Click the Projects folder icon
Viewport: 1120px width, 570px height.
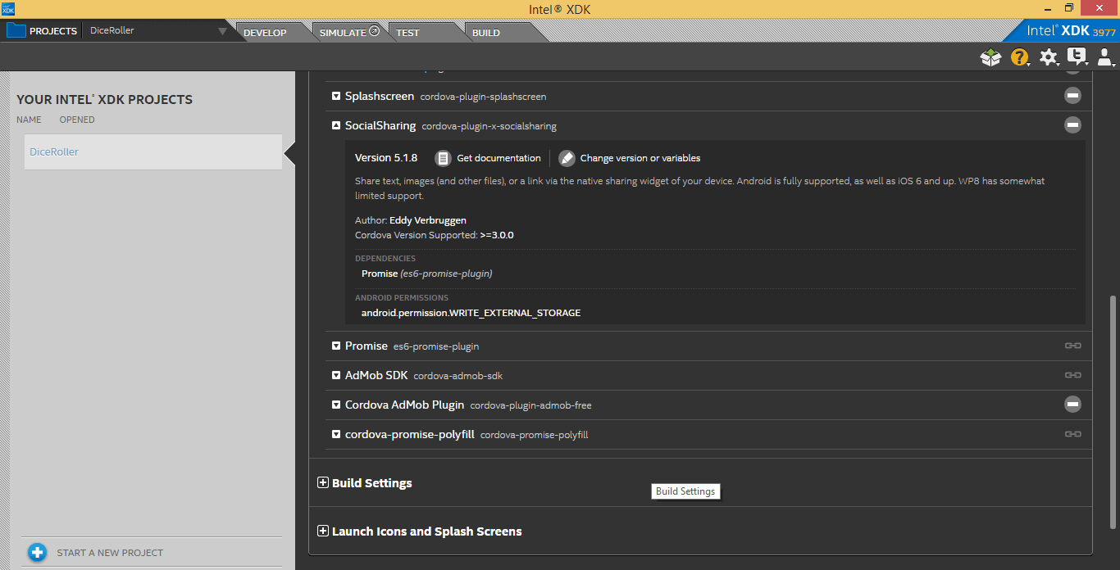[16, 31]
